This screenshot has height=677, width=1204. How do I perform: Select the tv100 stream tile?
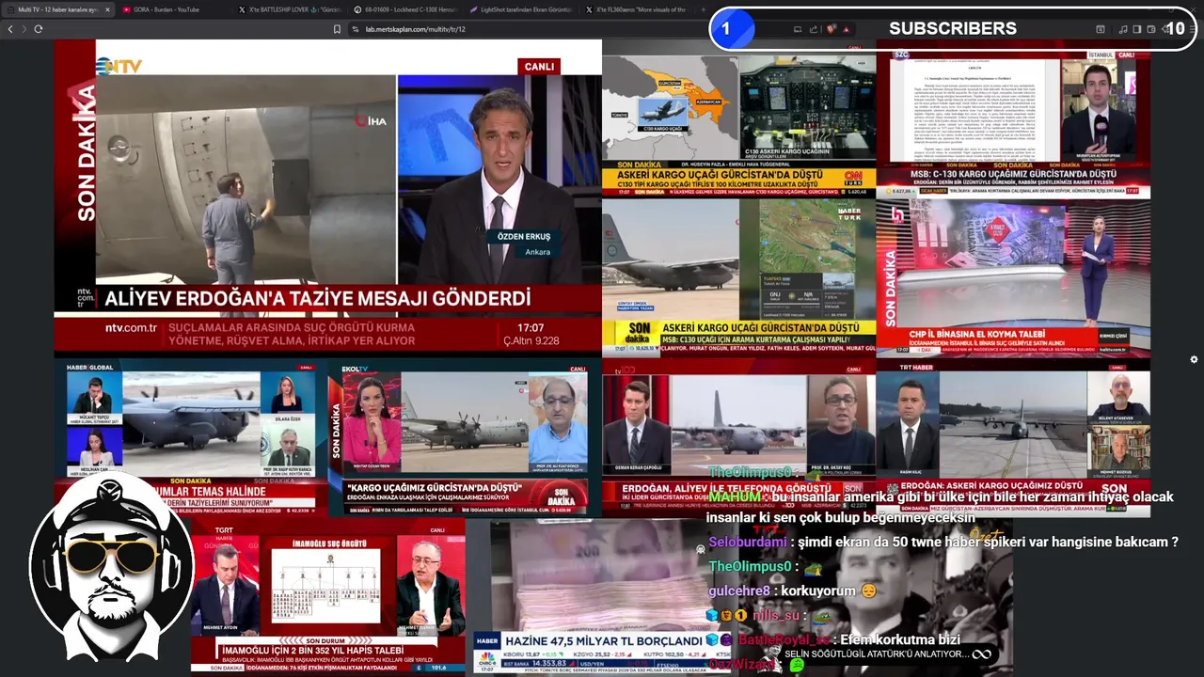[738, 437]
